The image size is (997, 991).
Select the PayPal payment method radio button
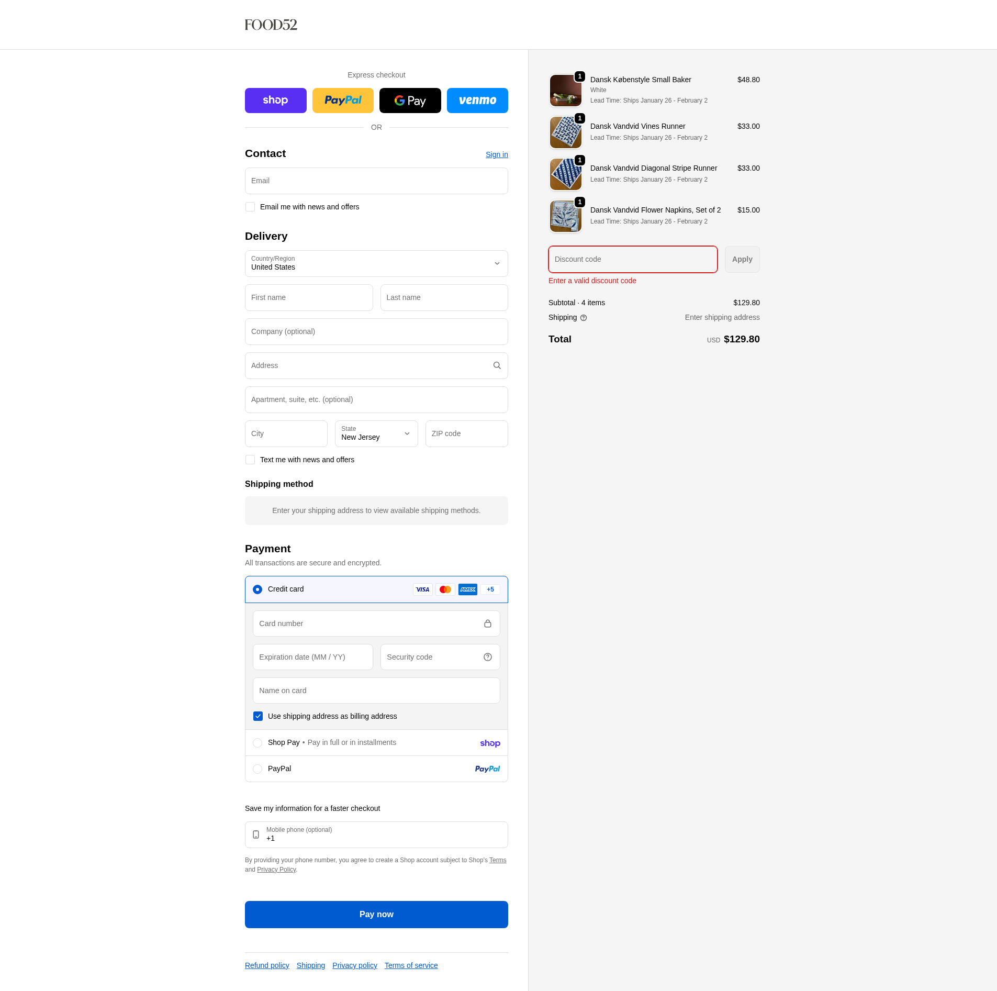[x=257, y=769]
